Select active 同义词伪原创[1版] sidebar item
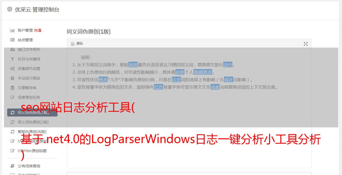Image resolution: width=342 pixels, height=175 pixels. click(x=32, y=112)
